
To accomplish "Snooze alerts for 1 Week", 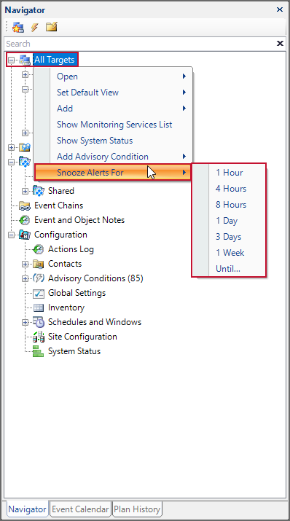I will 230,253.
